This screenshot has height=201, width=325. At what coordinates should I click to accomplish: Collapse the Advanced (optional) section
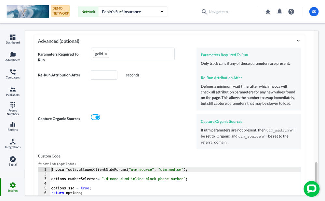[298, 41]
